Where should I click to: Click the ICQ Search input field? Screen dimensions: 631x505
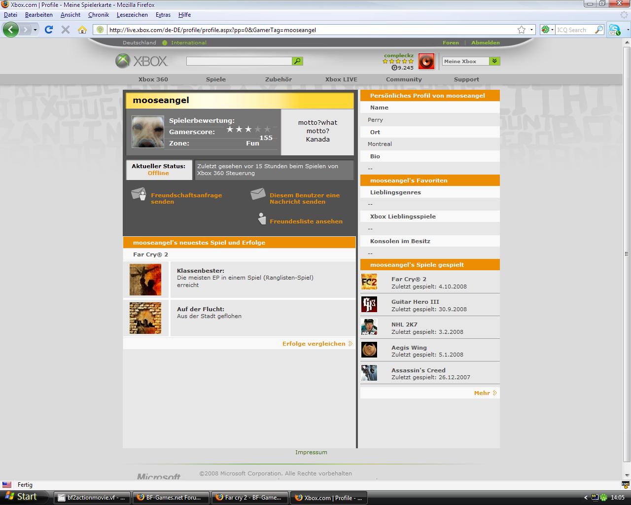point(575,30)
